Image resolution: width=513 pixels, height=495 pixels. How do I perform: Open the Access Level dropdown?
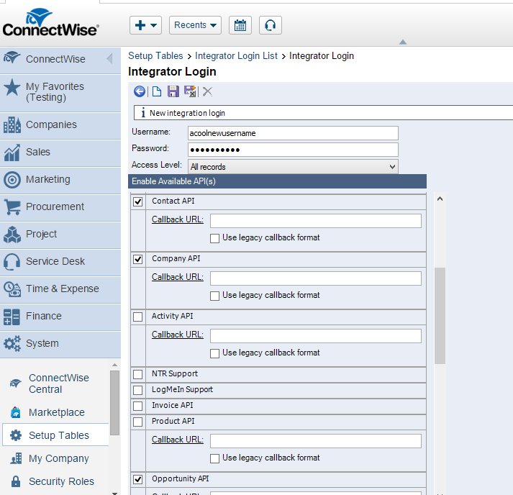(293, 167)
